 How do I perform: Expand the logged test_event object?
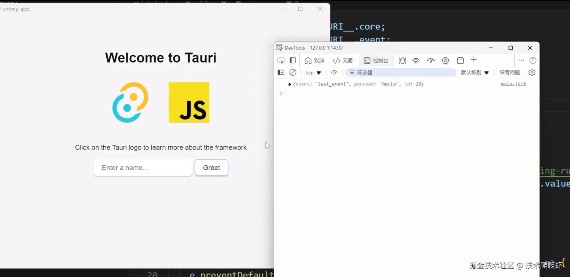coord(290,84)
